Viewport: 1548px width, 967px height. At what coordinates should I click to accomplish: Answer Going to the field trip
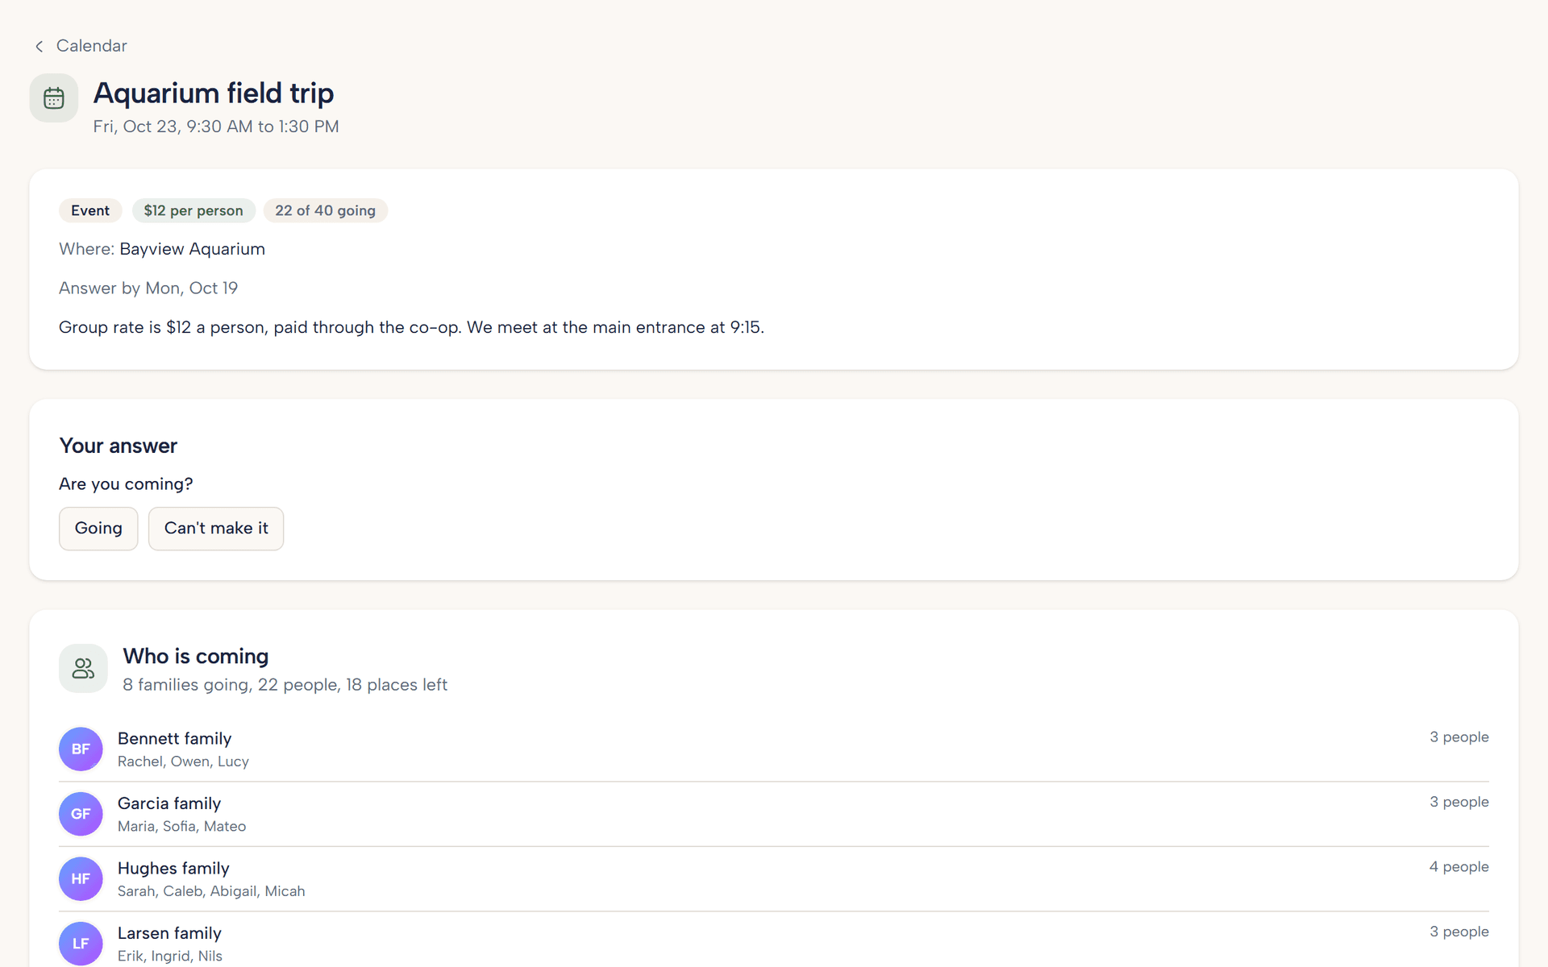[98, 529]
